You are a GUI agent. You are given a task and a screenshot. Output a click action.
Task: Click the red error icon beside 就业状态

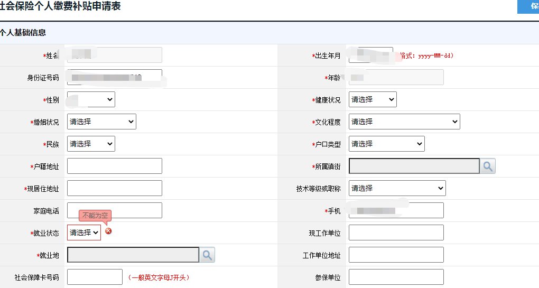[x=108, y=231]
